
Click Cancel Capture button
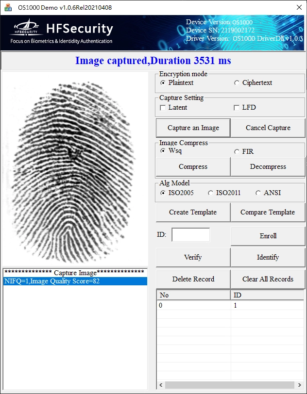coord(268,128)
